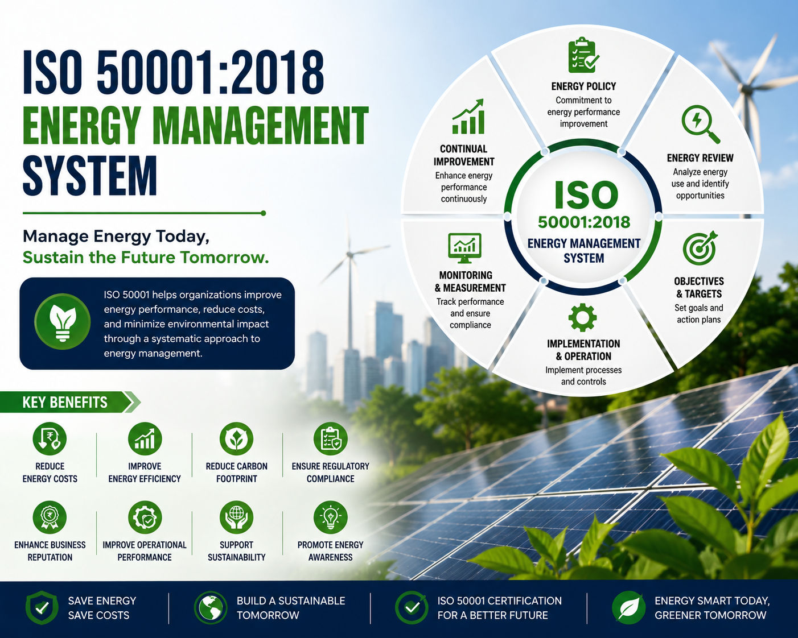Click 'Enhance energy performance continuously' text

click(x=464, y=187)
